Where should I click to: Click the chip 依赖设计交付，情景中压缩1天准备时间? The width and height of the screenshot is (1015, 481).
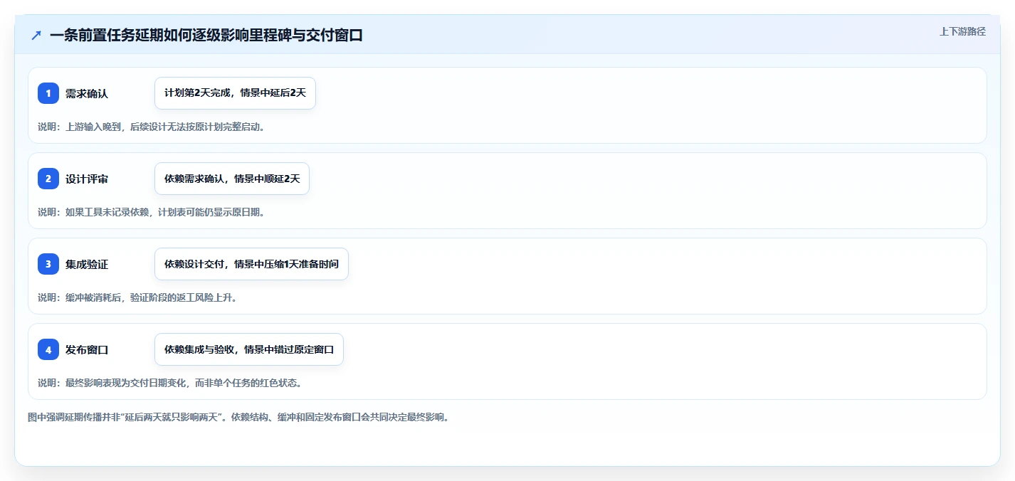[x=251, y=264]
